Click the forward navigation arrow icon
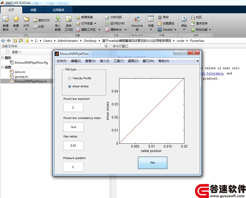The width and height of the screenshot is (246, 198). tap(9, 41)
